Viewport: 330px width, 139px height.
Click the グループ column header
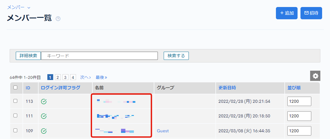[165, 88]
